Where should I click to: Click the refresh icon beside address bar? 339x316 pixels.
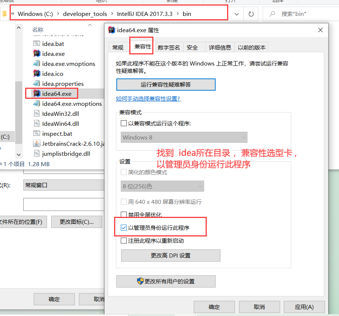[251, 14]
